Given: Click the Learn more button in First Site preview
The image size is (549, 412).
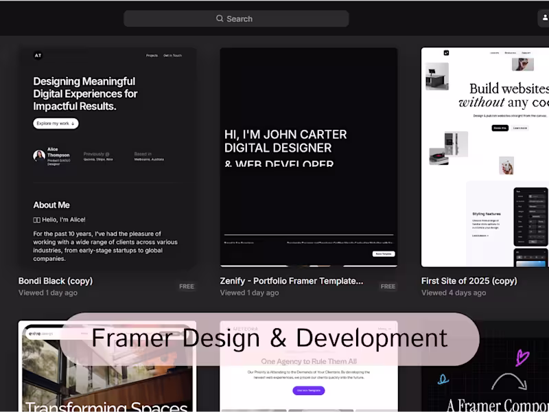Looking at the screenshot, I should (519, 128).
